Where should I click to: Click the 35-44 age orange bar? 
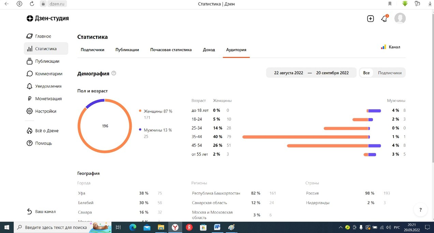pyautogui.click(x=305, y=137)
